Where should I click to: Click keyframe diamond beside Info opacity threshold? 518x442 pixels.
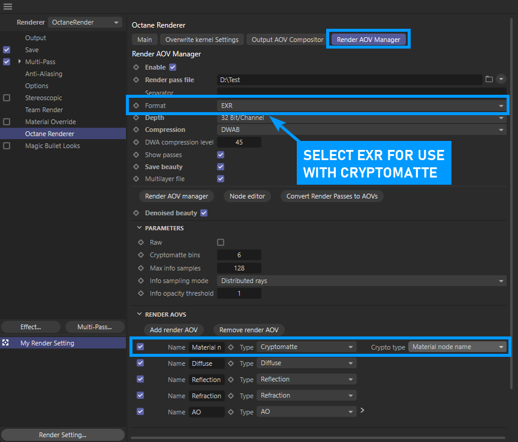pos(141,293)
